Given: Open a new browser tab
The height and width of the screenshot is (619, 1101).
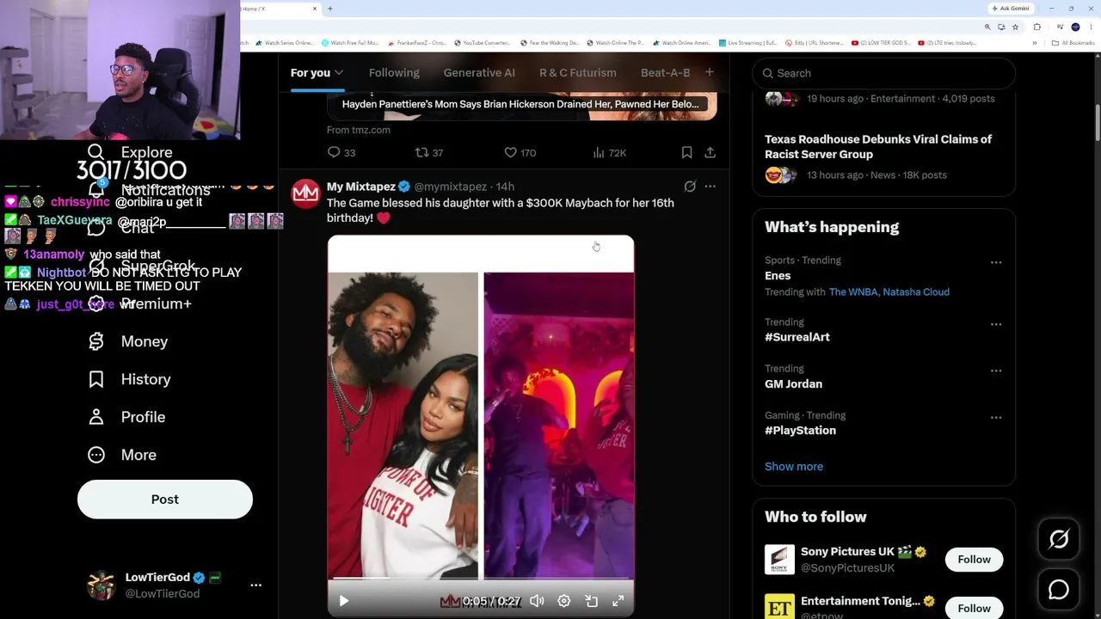Looking at the screenshot, I should (x=329, y=9).
